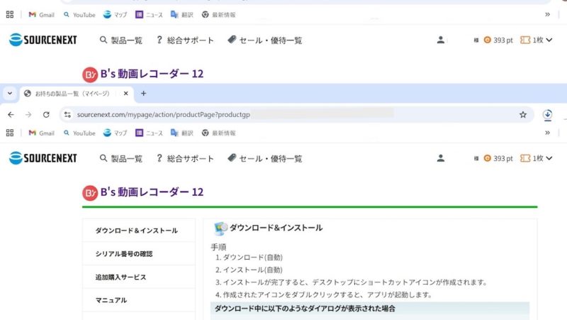Click the browser forward arrow
Viewport: 567px width, 320px height.
28,114
